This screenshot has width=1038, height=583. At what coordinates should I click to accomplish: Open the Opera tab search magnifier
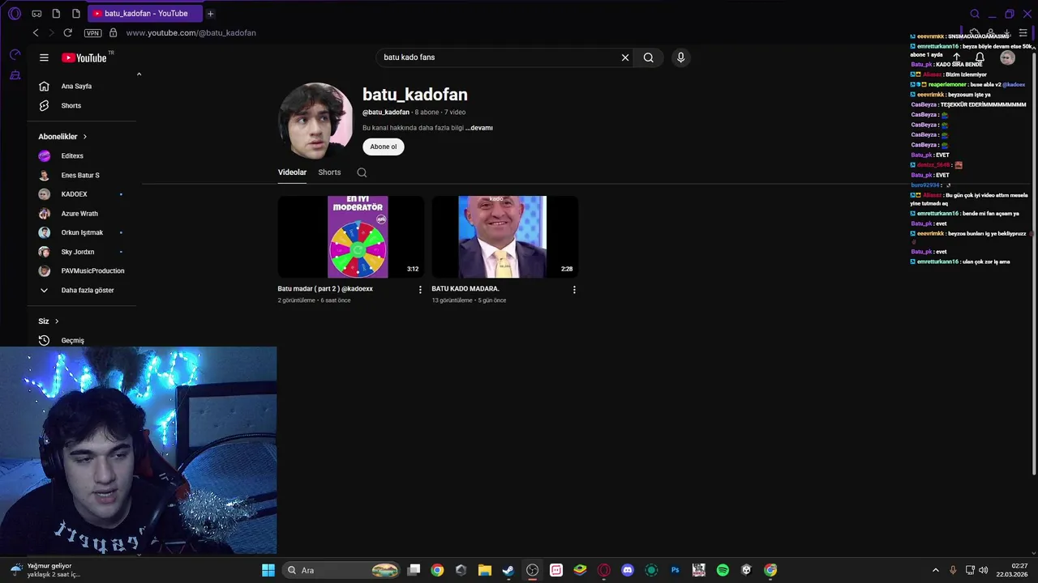pyautogui.click(x=975, y=14)
